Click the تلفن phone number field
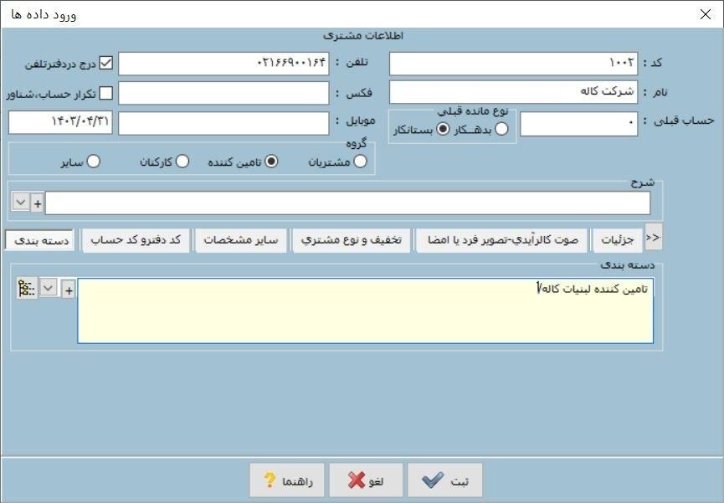724x503 pixels. 223,64
